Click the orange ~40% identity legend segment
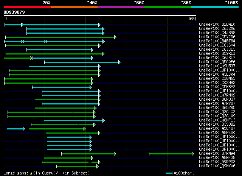This screenshot has height=176, width=242. [x=74, y=7]
